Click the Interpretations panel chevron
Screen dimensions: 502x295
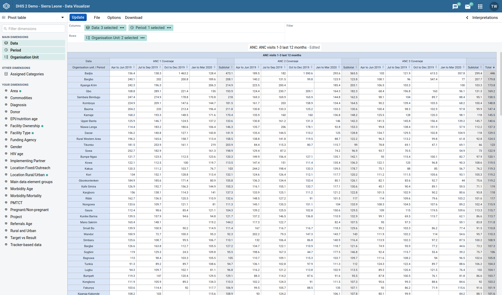[467, 18]
